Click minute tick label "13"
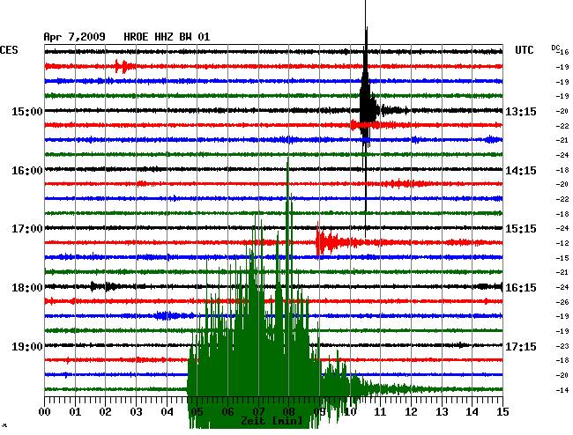573x435 pixels. pos(442,412)
